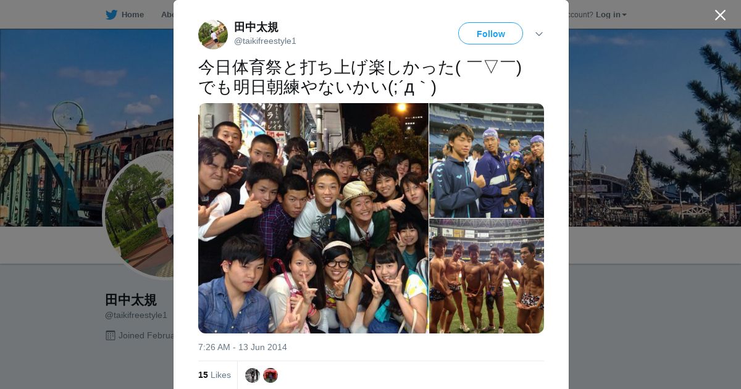Open background profile picture thumbnail
Screen dimensions: 741x389
pos(138,216)
